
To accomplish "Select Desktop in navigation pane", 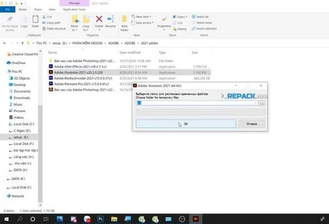I will (x=18, y=85).
